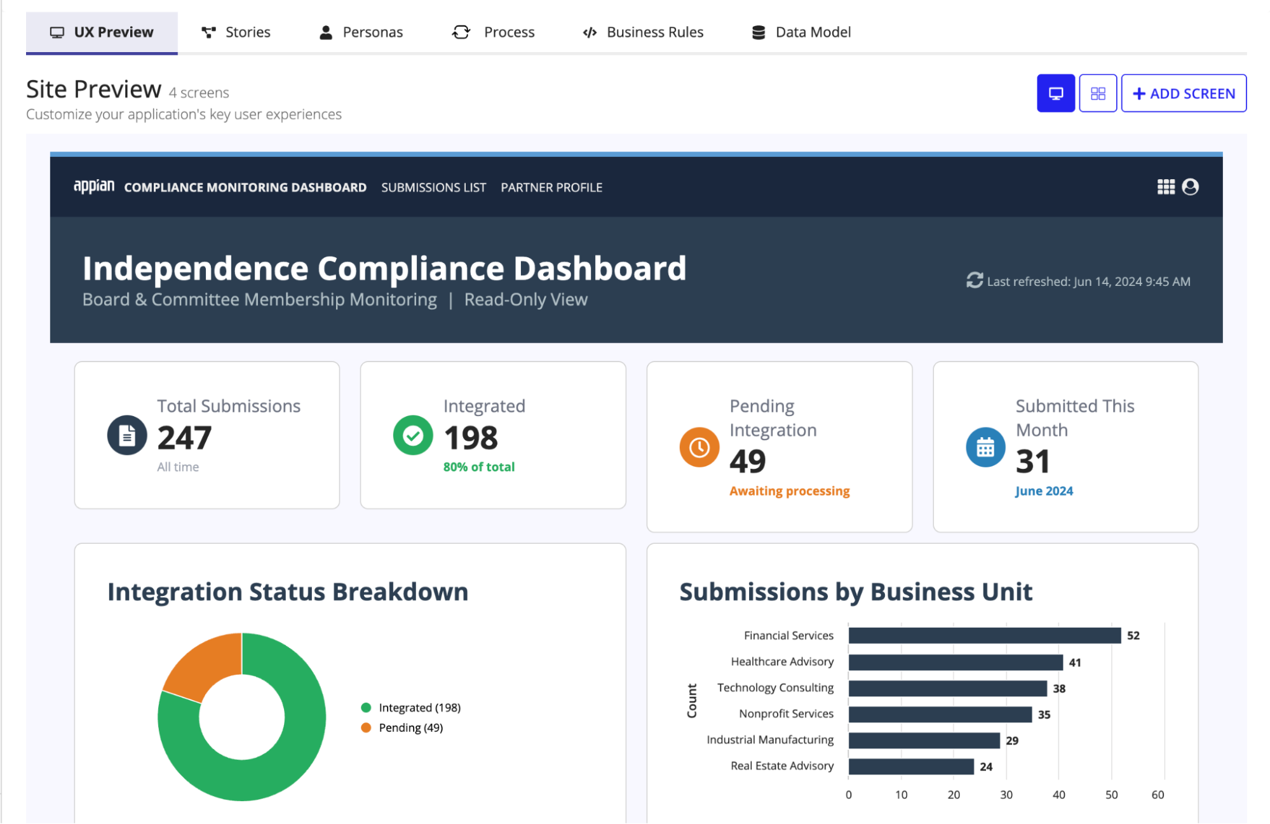
Task: Click the Stories tab icon
Action: [208, 32]
